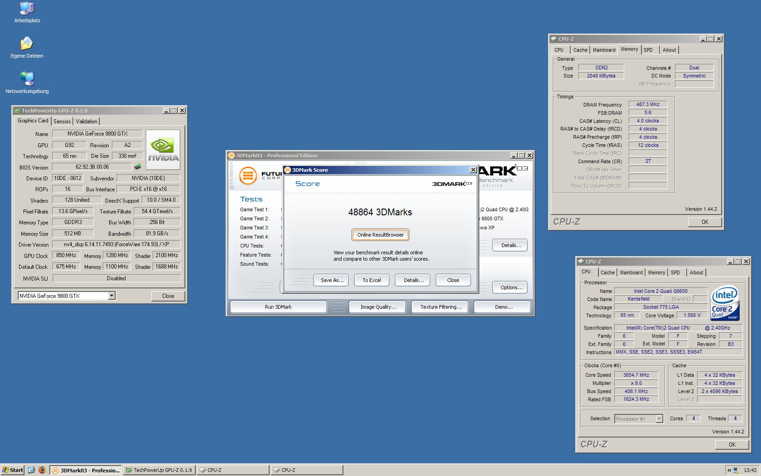Open Memory tab in lower CPU-Z window
The height and width of the screenshot is (476, 761).
click(x=656, y=272)
